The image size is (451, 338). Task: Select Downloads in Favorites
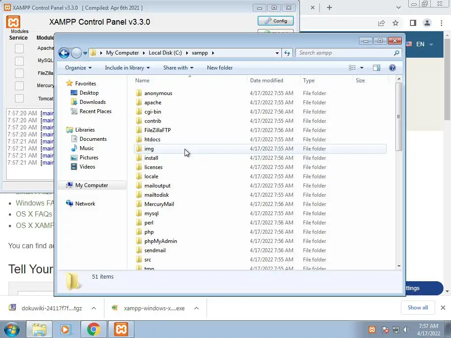[92, 102]
